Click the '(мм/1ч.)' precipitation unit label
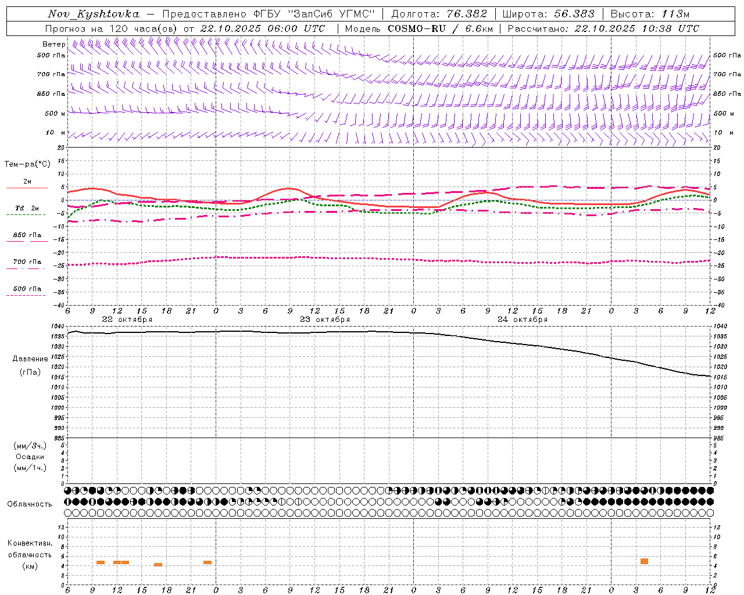This screenshot has width=744, height=595. [30, 468]
